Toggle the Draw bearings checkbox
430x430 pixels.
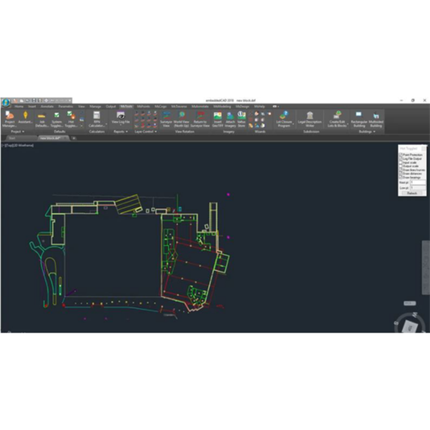pos(401,177)
